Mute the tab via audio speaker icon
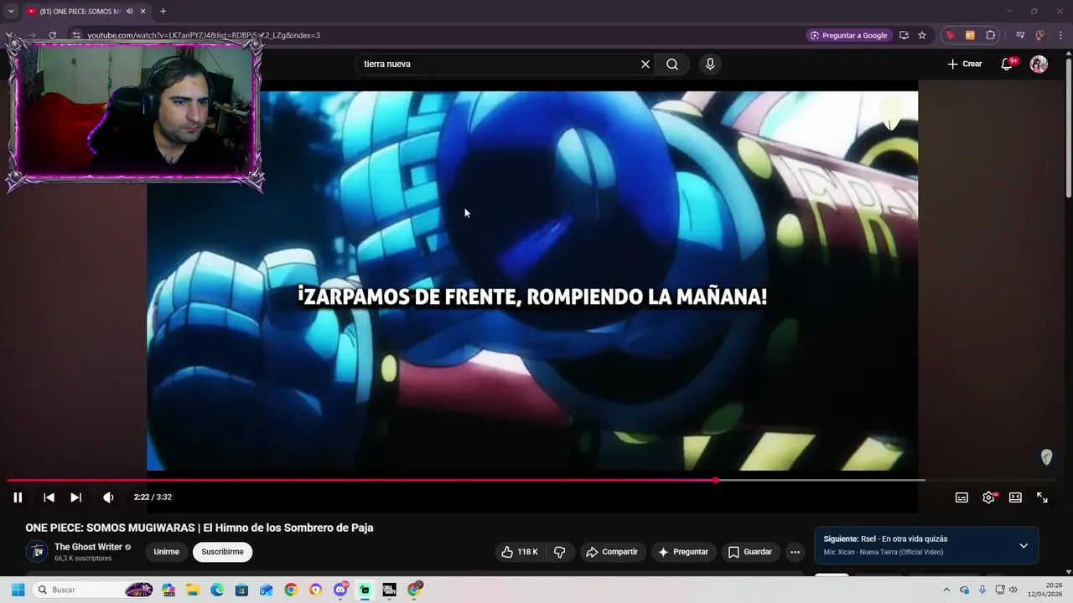Image resolution: width=1073 pixels, height=603 pixels. tap(129, 11)
